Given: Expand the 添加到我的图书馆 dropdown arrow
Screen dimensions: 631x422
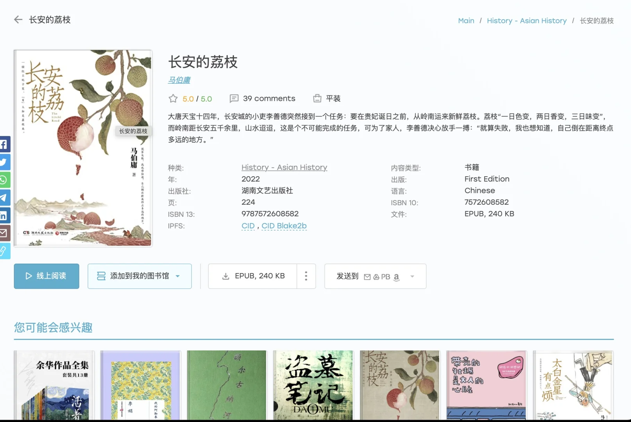Looking at the screenshot, I should [178, 276].
